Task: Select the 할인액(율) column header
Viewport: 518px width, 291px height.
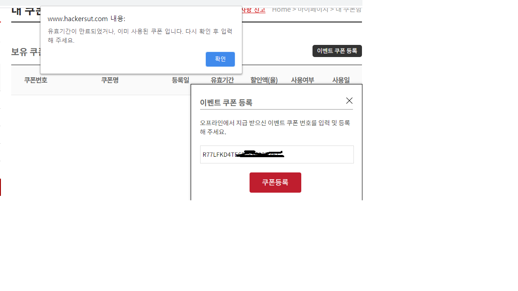Action: pos(264,80)
